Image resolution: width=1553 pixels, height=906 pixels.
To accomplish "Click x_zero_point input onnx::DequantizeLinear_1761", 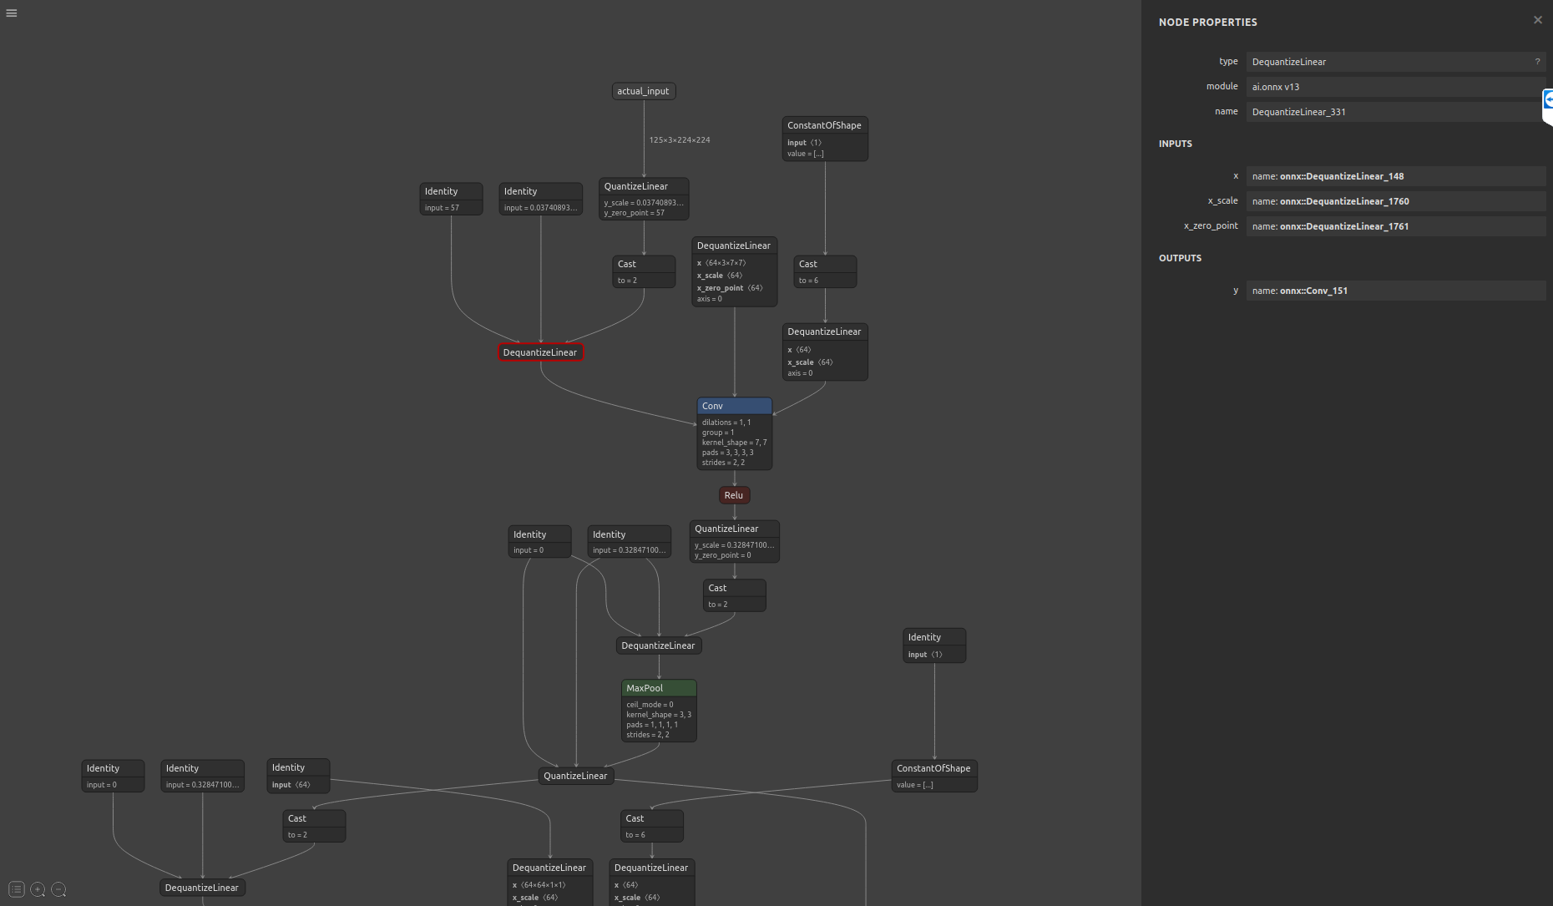I will click(1394, 226).
